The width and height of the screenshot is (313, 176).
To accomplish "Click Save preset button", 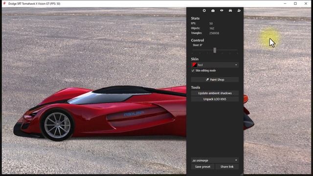I will pos(202,167).
